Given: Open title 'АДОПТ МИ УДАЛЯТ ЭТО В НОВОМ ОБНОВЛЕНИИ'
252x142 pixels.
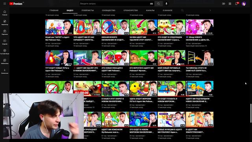Looking at the screenshot, I should 86,69.
